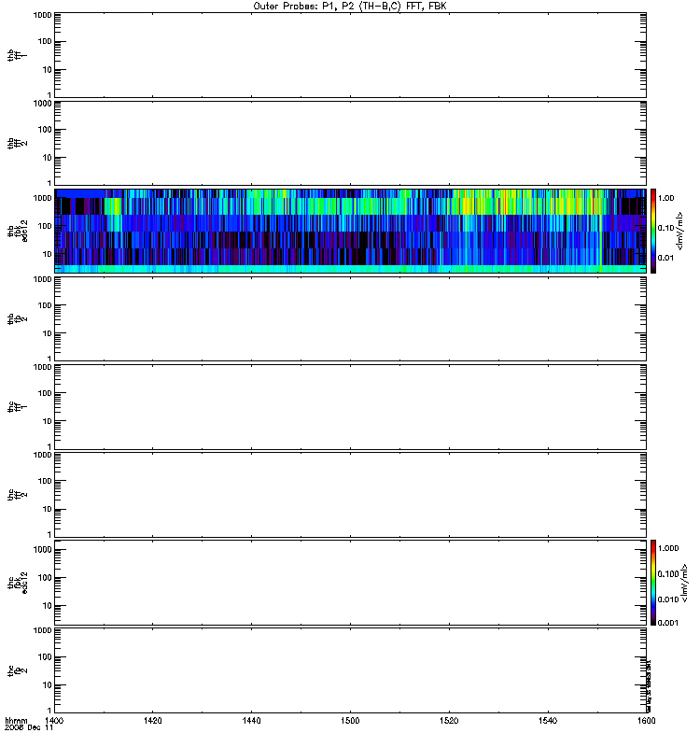Click the thc fbk color bar
The image size is (700, 747).
tap(653, 582)
